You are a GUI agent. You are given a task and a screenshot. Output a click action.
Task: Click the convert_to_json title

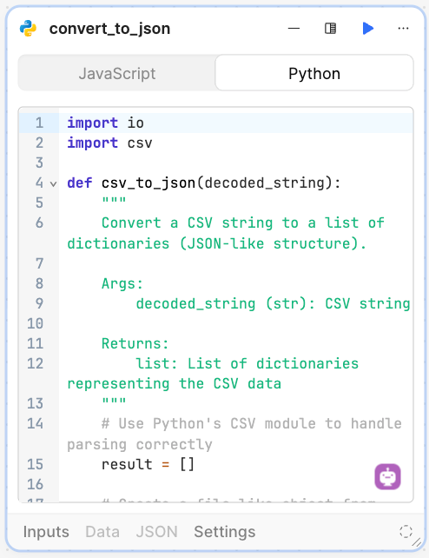tap(109, 29)
